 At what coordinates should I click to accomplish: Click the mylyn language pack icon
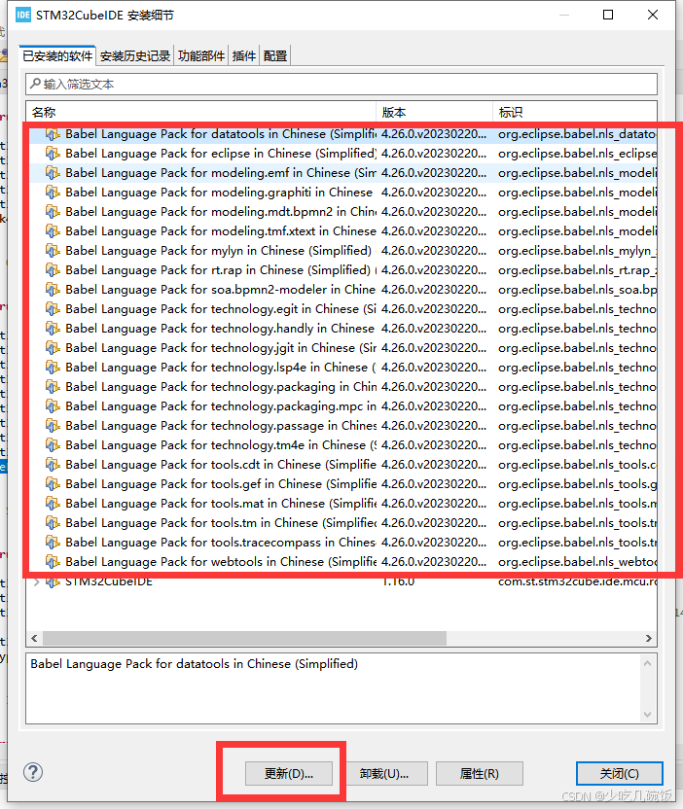[x=53, y=251]
